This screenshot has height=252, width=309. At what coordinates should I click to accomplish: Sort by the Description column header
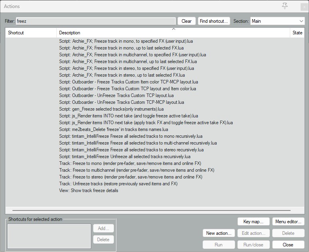pyautogui.click(x=173, y=33)
